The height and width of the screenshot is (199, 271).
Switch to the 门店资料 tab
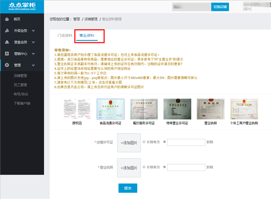(65, 36)
